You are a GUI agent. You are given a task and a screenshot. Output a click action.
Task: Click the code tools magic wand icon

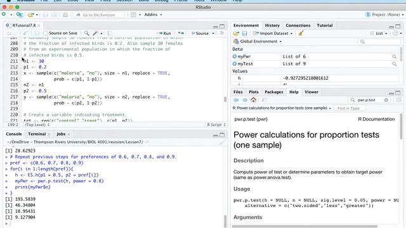point(95,33)
